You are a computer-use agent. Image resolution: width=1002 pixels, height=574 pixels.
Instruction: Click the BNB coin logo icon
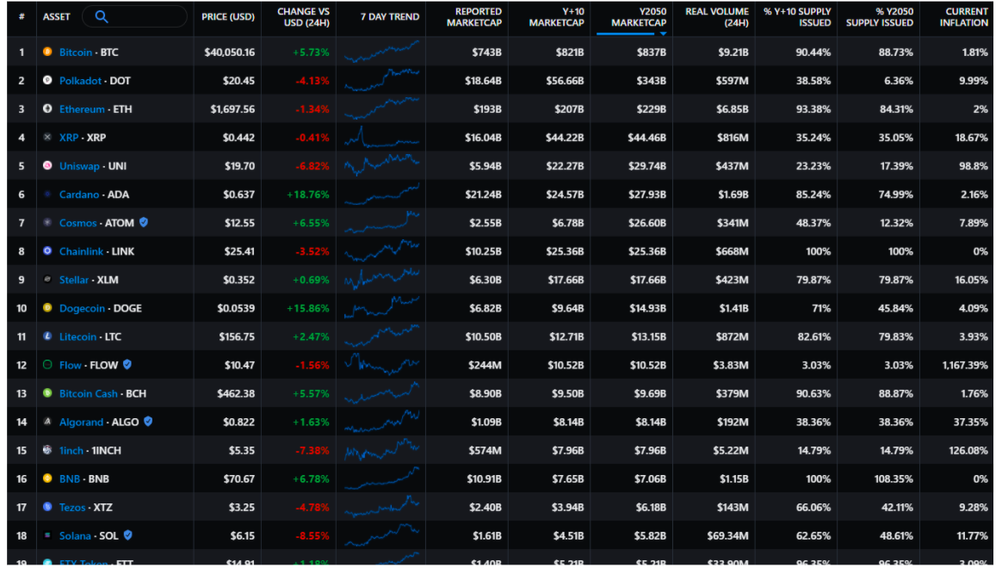pos(47,478)
